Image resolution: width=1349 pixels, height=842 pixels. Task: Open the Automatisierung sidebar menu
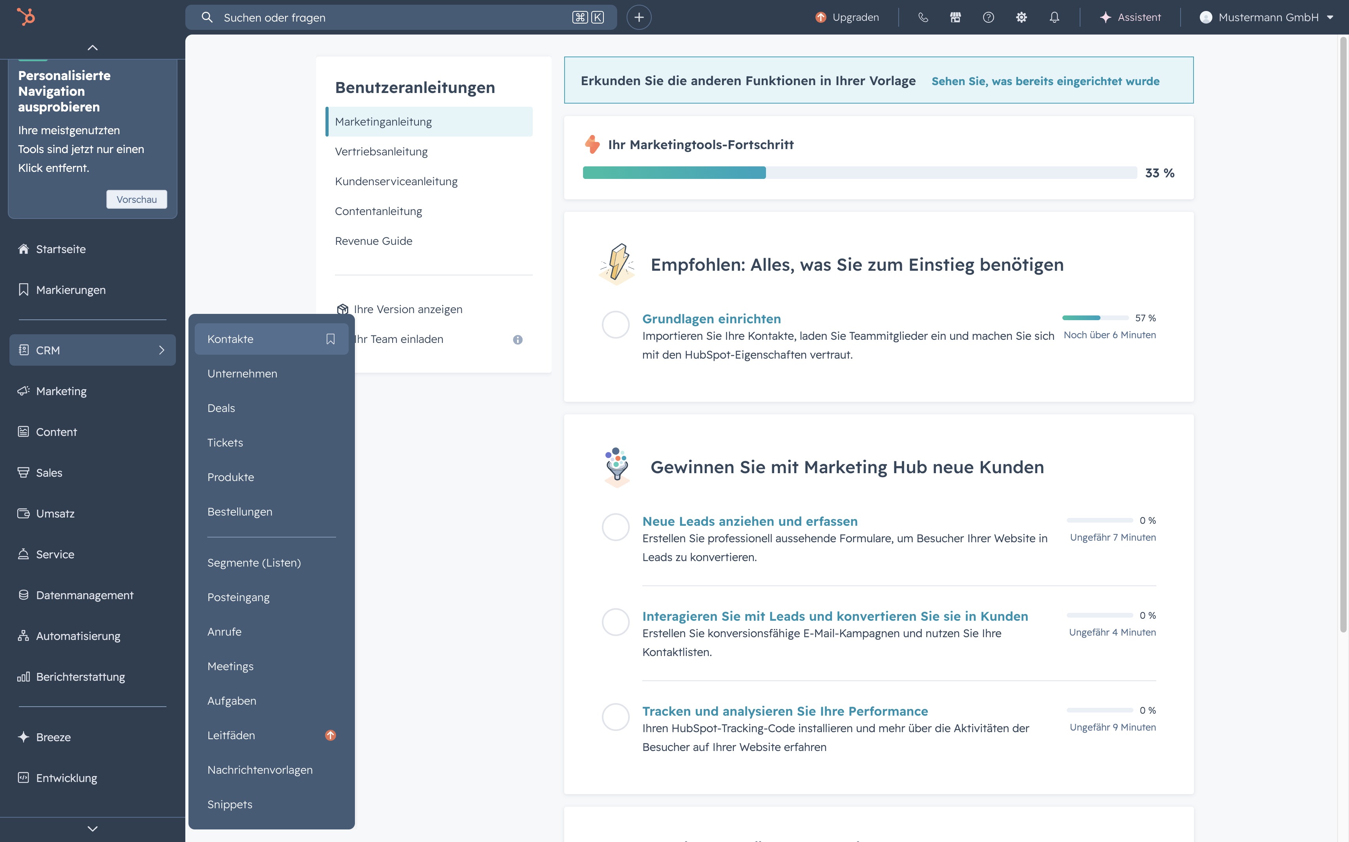point(93,636)
